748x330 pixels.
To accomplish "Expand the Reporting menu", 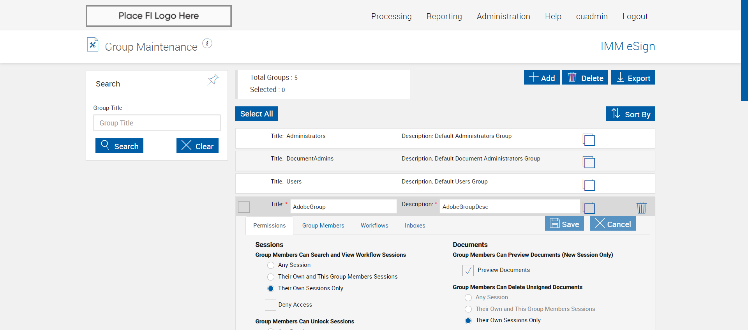I will (x=444, y=16).
